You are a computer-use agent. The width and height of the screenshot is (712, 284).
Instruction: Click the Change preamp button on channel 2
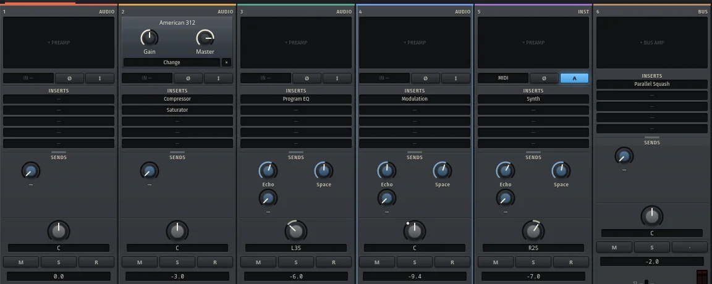tap(172, 62)
